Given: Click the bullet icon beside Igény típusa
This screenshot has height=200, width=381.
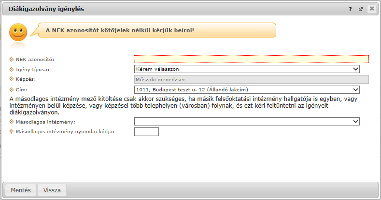Looking at the screenshot, I should pos(12,69).
